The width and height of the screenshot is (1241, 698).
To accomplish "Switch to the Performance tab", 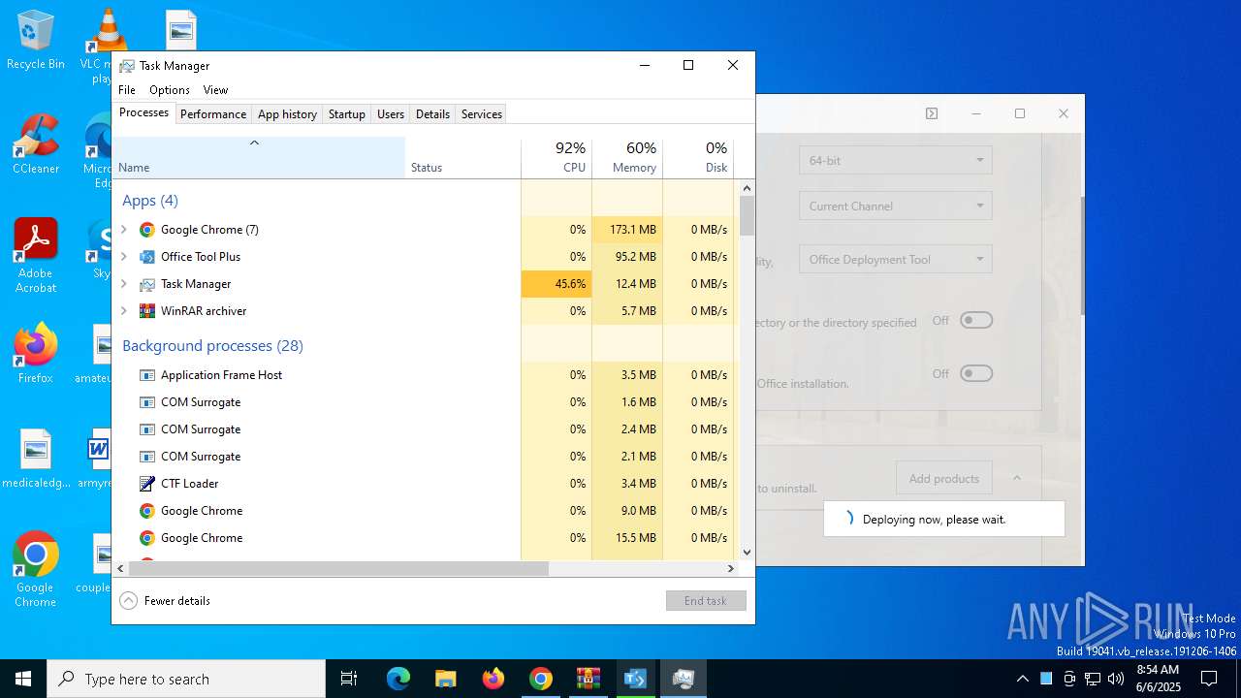I will coord(213,114).
